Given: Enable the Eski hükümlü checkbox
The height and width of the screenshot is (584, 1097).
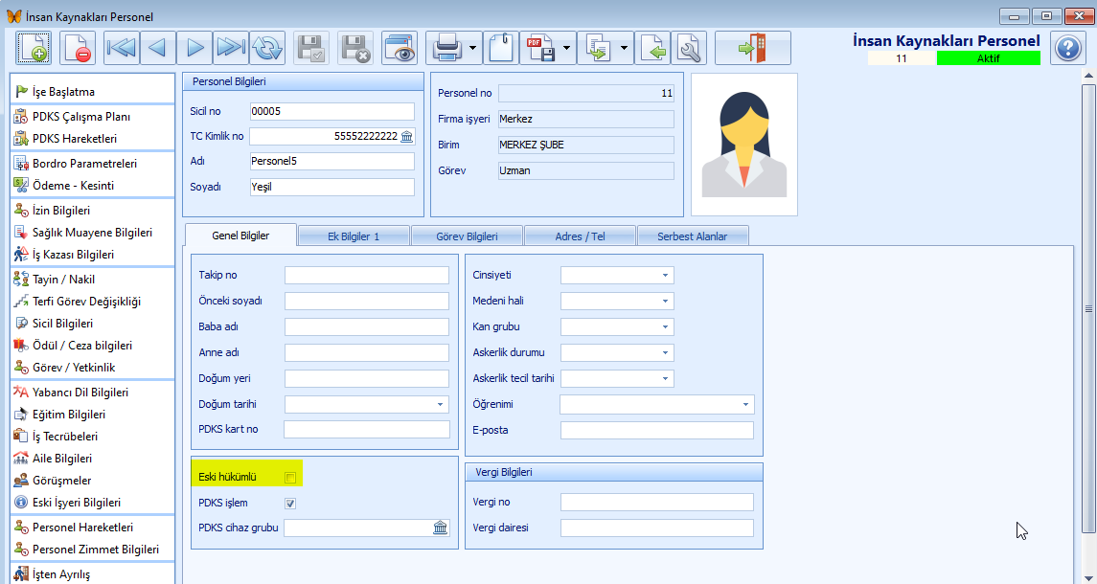Looking at the screenshot, I should coord(290,478).
